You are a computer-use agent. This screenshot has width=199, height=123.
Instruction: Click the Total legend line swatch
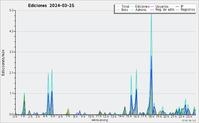118,7
